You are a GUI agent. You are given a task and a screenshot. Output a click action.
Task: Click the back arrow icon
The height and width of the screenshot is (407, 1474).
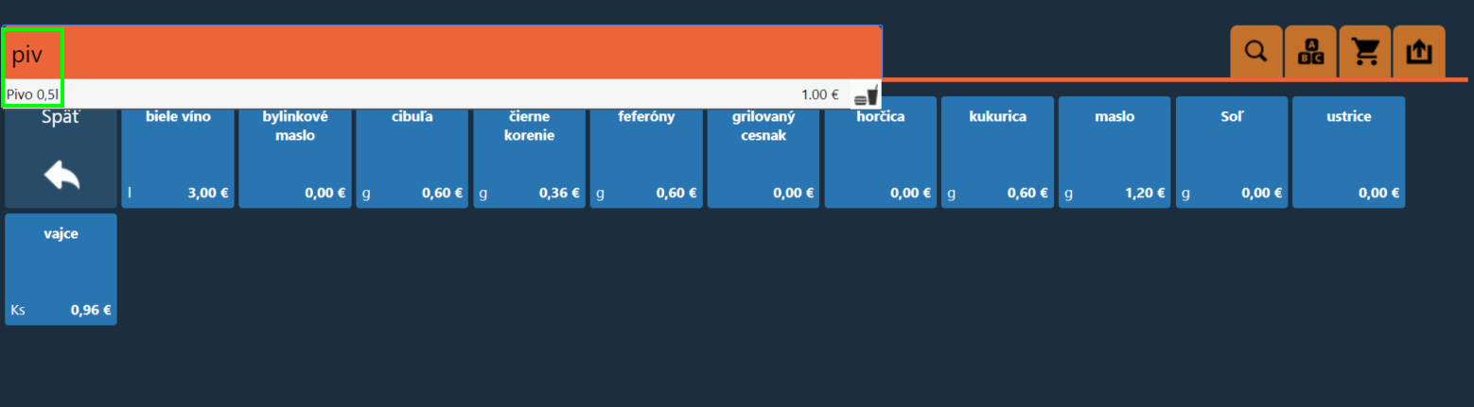[x=61, y=175]
